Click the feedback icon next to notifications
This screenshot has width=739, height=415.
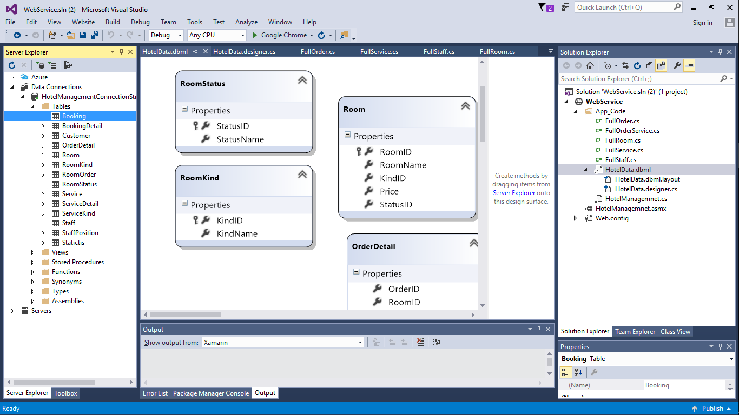pos(565,8)
